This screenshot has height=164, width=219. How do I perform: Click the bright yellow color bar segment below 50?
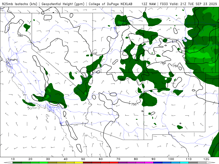[x=79, y=163]
